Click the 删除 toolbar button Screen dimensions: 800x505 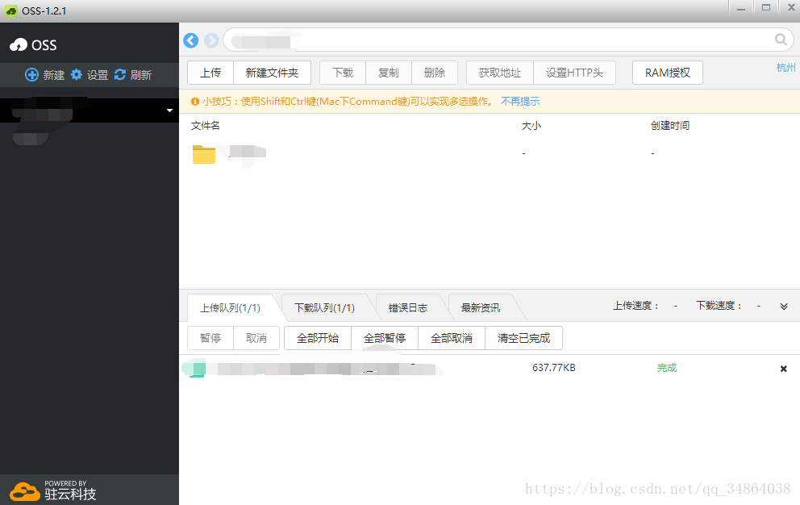[435, 73]
